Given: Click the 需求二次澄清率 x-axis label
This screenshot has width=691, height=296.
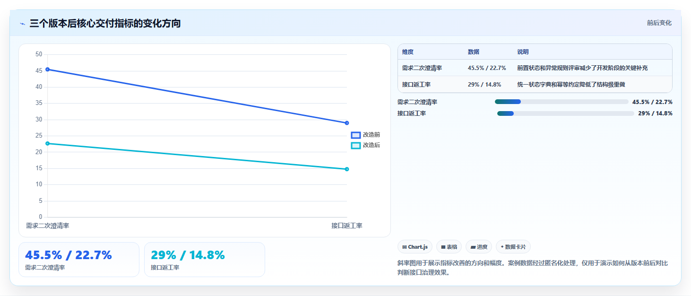Looking at the screenshot, I should point(47,226).
